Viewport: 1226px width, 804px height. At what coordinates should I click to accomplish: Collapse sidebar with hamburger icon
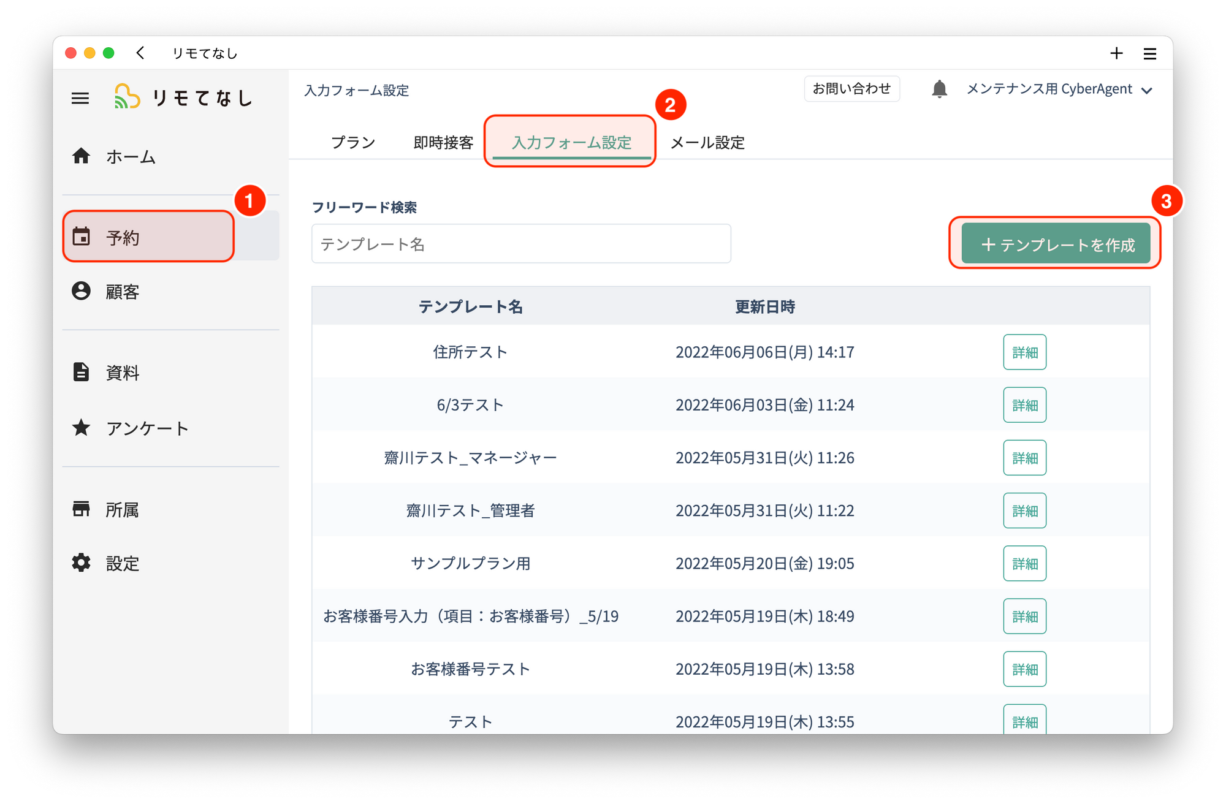click(80, 98)
